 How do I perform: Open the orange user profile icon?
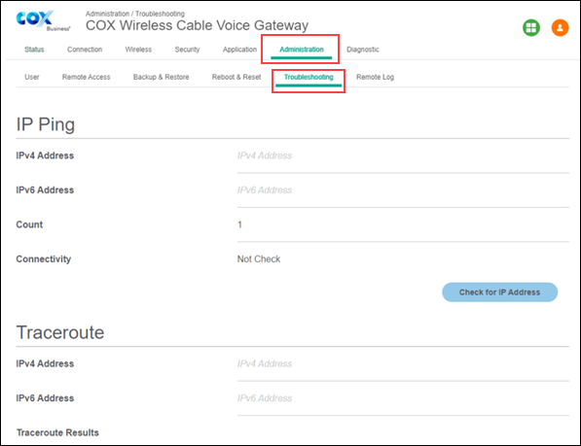(x=560, y=28)
